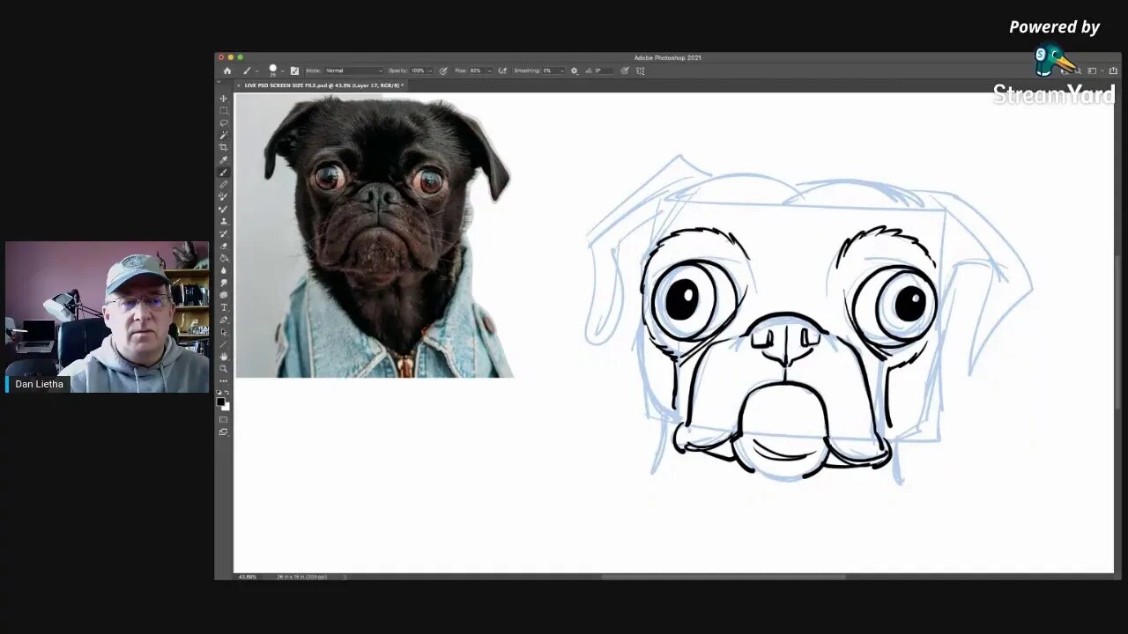Screen dimensions: 1128x634
Task: Click the horizontal scrollbar thumb
Action: point(724,577)
